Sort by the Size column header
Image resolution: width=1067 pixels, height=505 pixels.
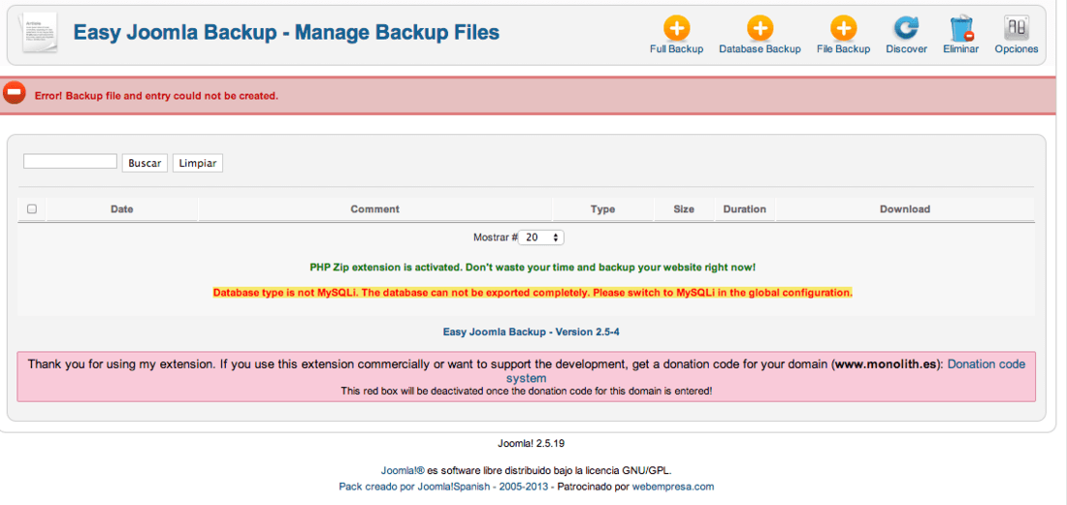tap(684, 209)
